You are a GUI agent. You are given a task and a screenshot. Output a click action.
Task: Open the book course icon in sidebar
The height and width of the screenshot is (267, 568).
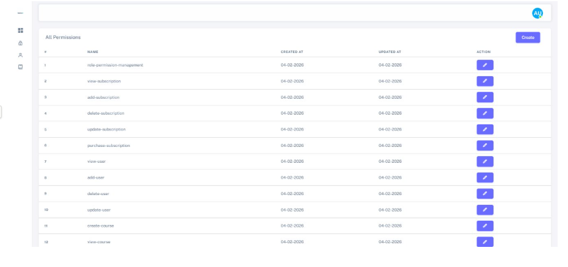click(x=20, y=67)
